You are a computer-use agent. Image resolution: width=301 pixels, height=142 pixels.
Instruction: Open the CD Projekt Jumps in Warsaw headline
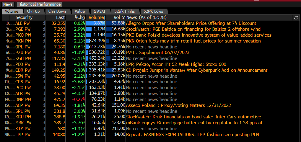197,70
